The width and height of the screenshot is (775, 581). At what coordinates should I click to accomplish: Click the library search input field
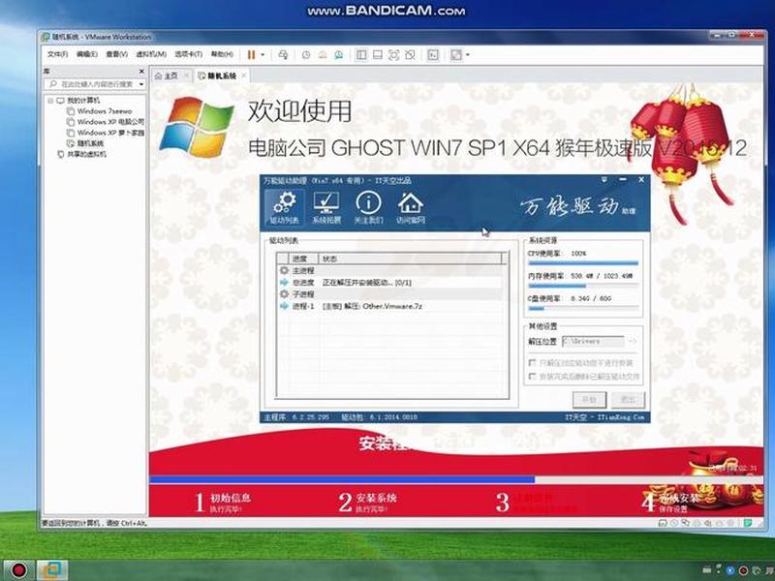(92, 84)
